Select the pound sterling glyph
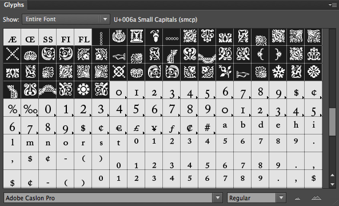 click(x=136, y=125)
